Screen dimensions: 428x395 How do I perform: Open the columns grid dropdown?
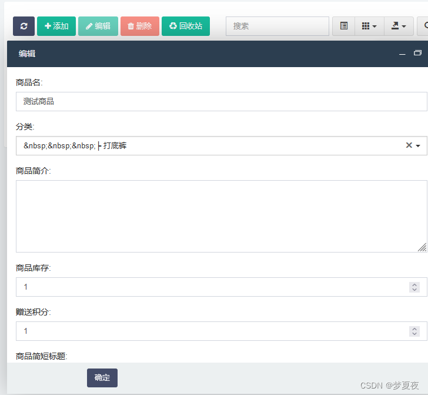coord(369,26)
